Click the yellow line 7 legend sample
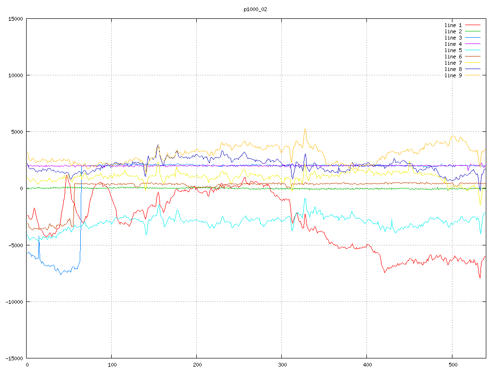Image resolution: width=495 pixels, height=371 pixels. click(x=473, y=63)
